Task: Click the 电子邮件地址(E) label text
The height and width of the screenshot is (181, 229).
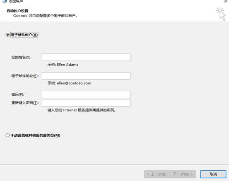Action: click(25, 76)
